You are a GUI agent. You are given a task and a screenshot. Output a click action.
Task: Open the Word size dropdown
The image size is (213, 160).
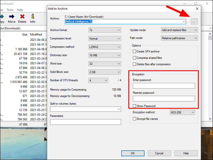[105, 64]
